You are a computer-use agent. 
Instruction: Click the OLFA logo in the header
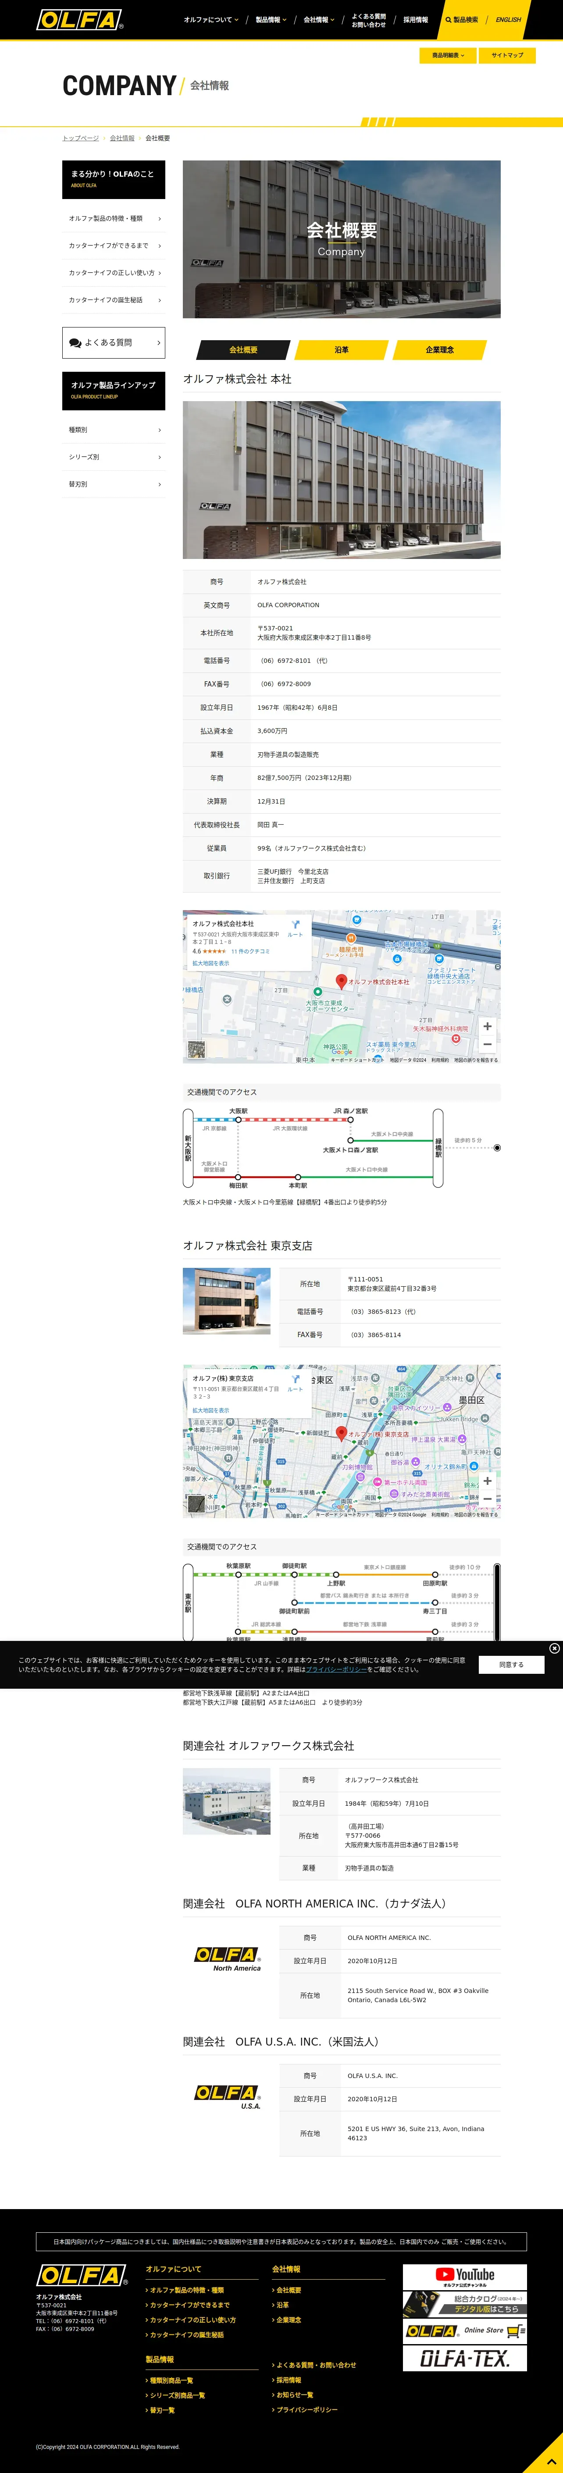click(x=80, y=19)
